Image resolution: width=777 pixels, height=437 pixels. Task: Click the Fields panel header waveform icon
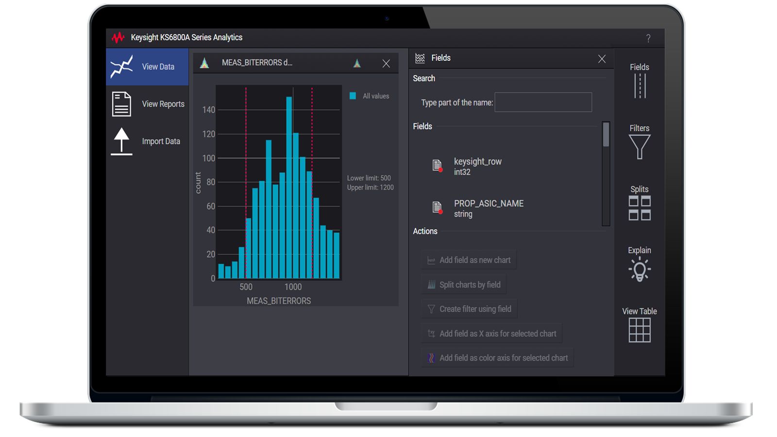click(419, 58)
